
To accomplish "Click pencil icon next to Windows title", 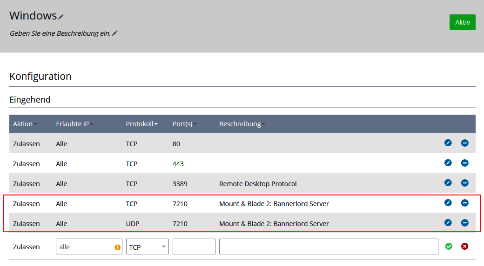I will 61,17.
